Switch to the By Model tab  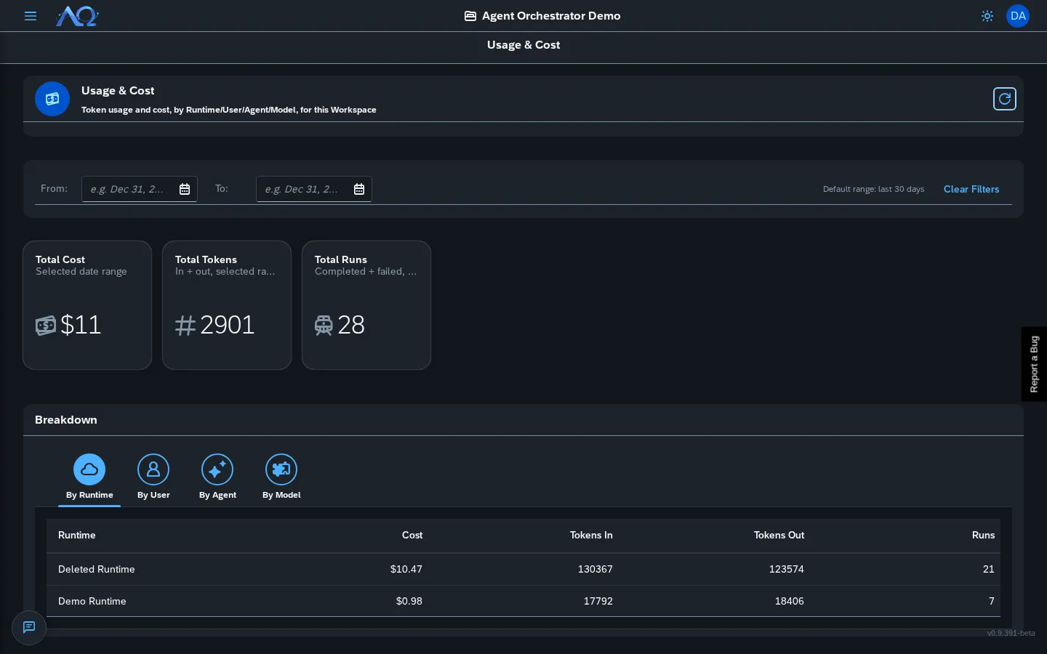point(281,477)
